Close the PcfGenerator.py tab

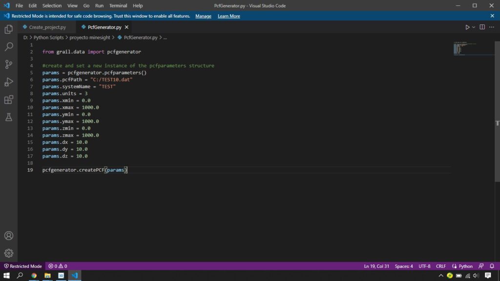coord(127,27)
